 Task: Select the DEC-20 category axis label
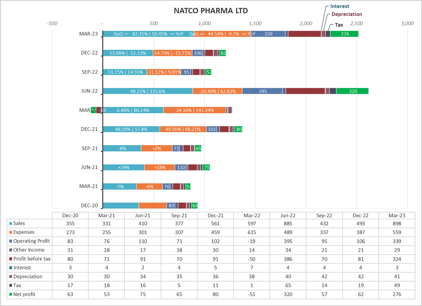tap(90, 206)
